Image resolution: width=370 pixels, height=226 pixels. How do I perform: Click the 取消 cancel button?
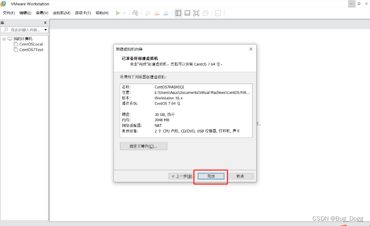(240, 176)
